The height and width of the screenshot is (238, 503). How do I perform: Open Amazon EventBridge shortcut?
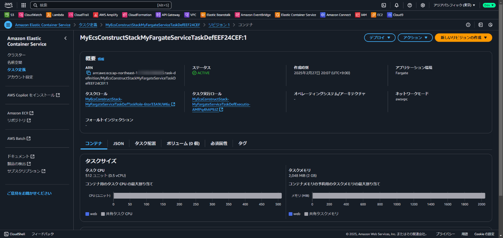253,15
